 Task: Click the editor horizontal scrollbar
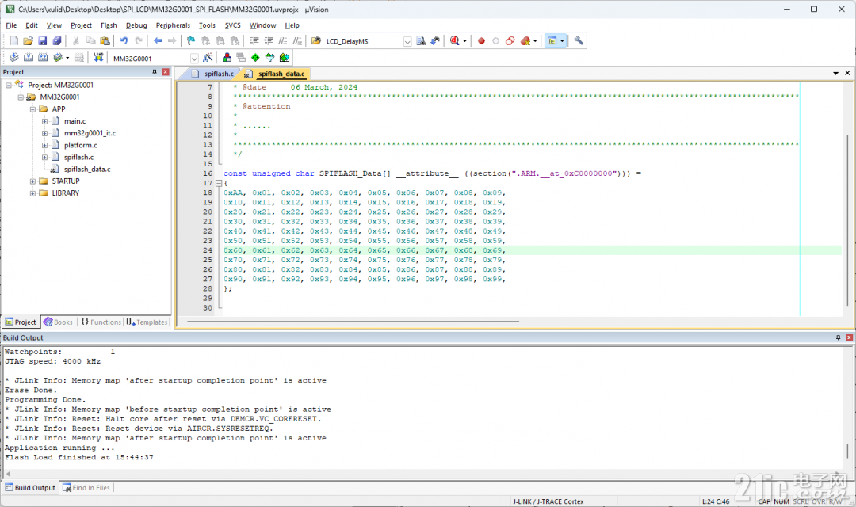click(353, 322)
